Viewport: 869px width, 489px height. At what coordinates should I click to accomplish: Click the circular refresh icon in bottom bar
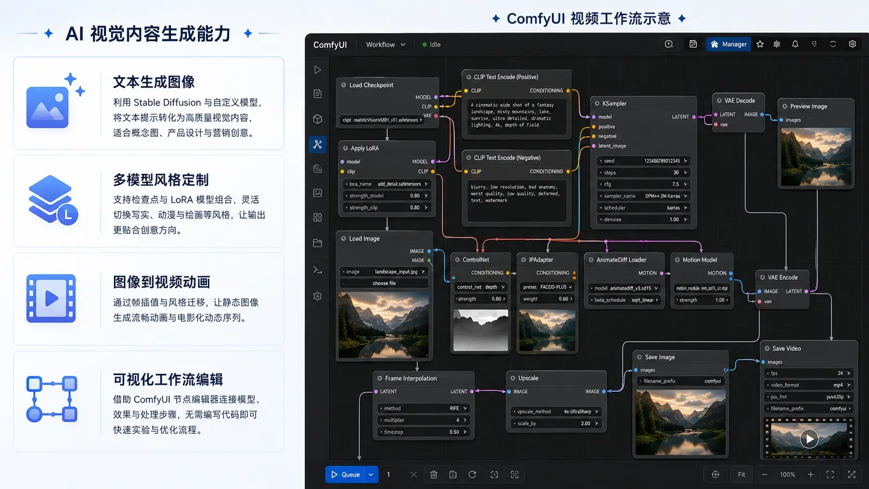(x=472, y=474)
